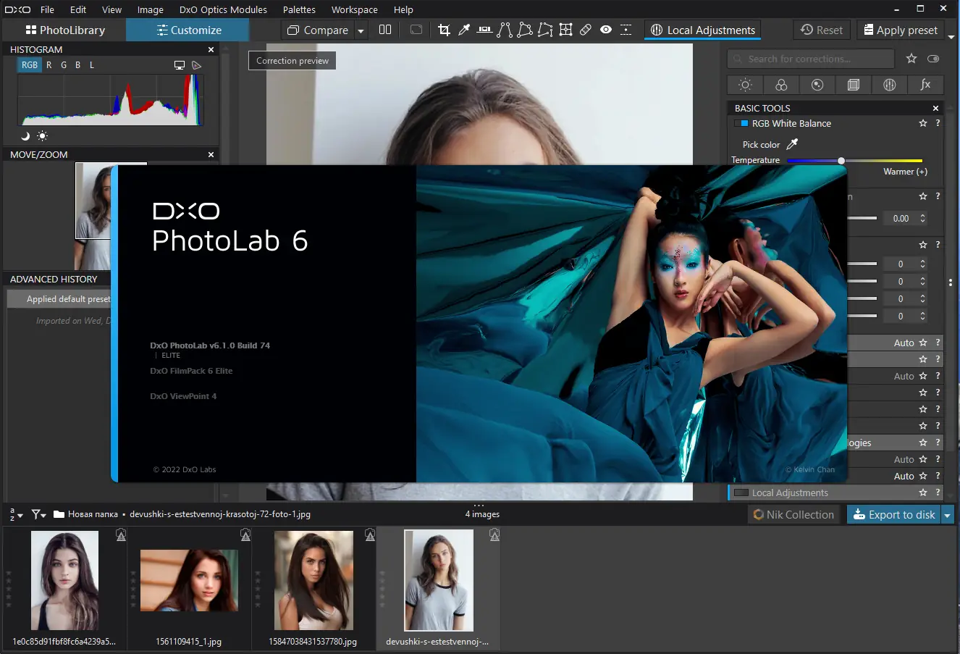This screenshot has width=960, height=654.
Task: Open the Color corrections palette icon
Action: pyautogui.click(x=781, y=85)
